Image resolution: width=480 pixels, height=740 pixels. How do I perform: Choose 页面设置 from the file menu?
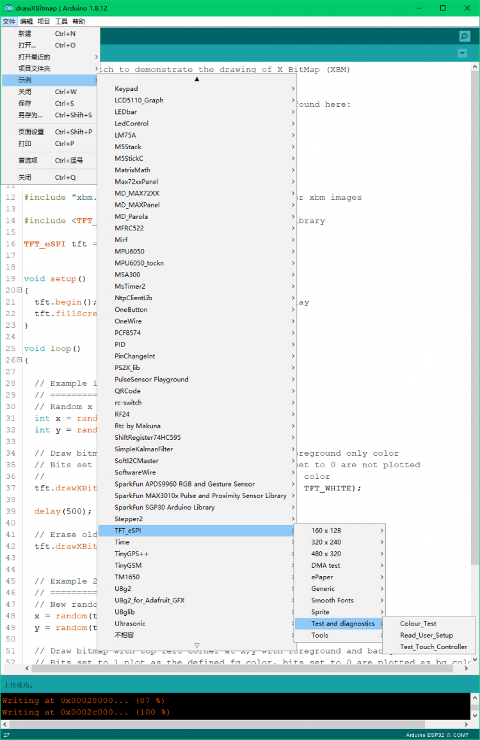click(51, 132)
